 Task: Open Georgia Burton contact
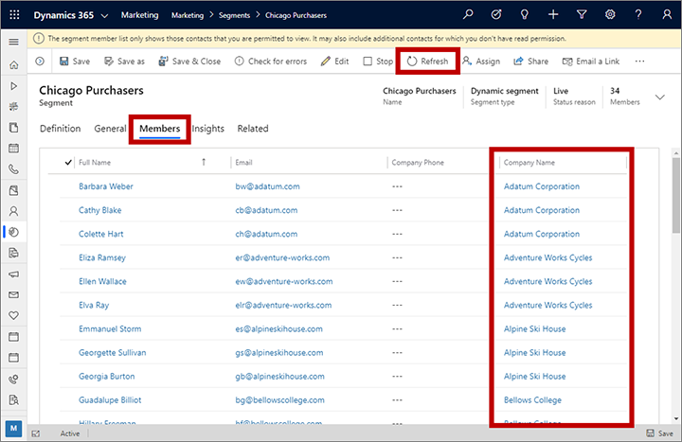tap(106, 377)
